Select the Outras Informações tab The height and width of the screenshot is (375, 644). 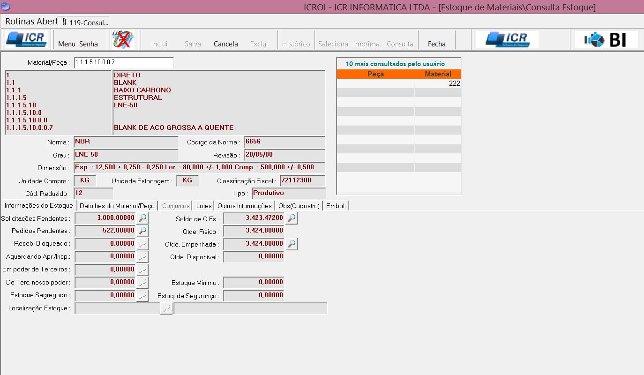click(244, 206)
